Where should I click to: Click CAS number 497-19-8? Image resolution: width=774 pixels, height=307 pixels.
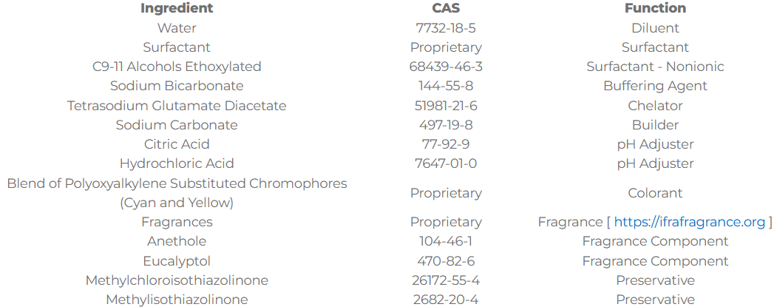pyautogui.click(x=446, y=125)
